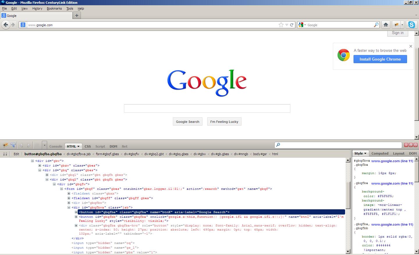This screenshot has width=419, height=255.
Task: Click the Firebug command line toggle icon
Action: [x=37, y=145]
